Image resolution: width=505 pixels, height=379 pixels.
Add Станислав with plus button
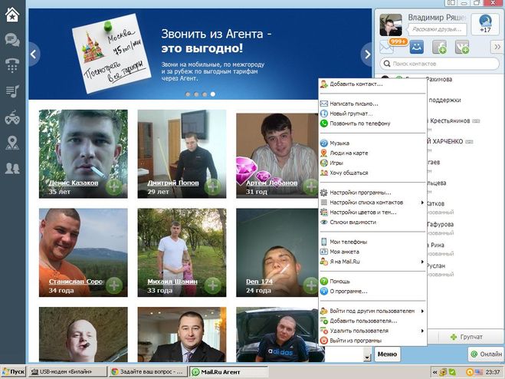114,285
